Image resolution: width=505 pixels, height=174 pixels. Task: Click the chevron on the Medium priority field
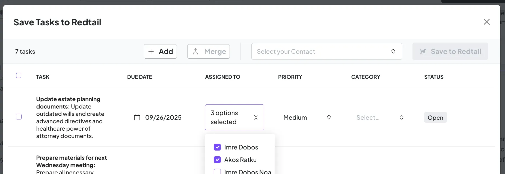click(329, 117)
